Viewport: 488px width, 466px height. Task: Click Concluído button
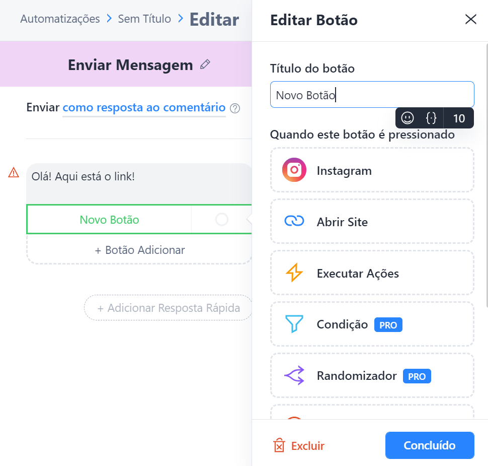tap(430, 445)
